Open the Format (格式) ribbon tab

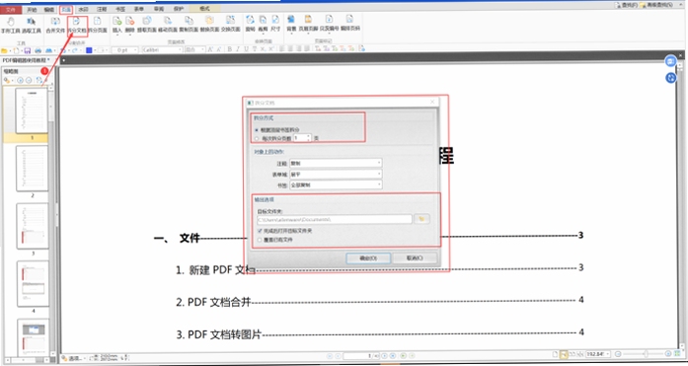coord(205,8)
